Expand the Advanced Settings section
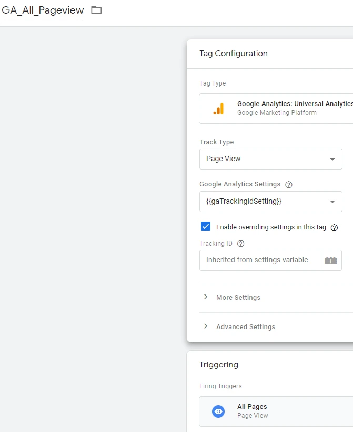The width and height of the screenshot is (353, 432). pos(245,327)
